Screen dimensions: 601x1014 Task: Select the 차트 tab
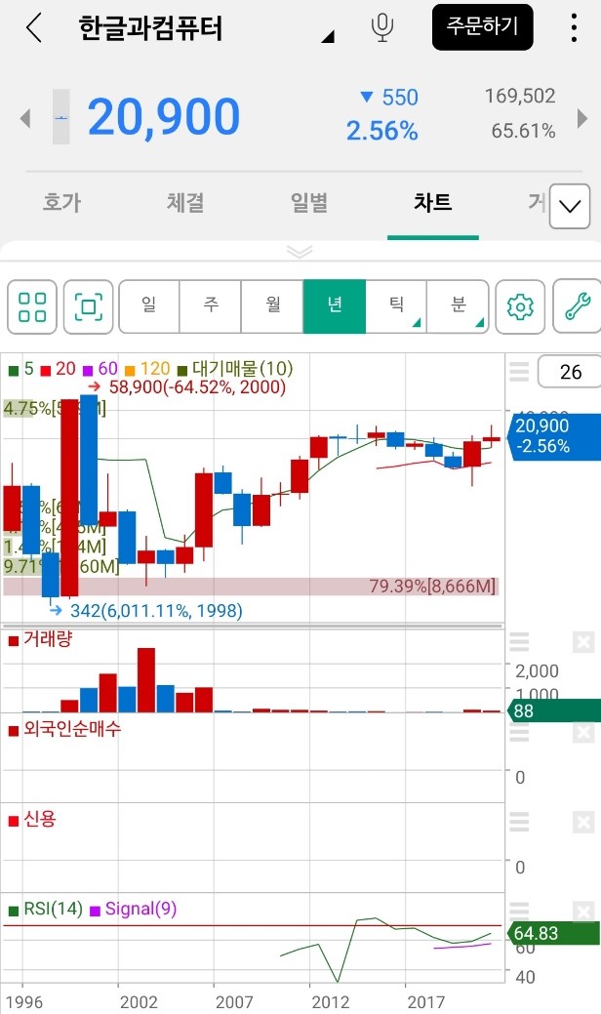tap(433, 202)
